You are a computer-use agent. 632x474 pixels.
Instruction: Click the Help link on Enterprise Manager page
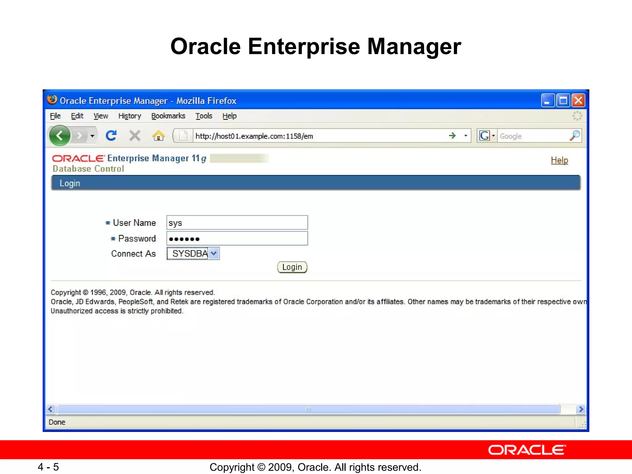click(x=559, y=160)
